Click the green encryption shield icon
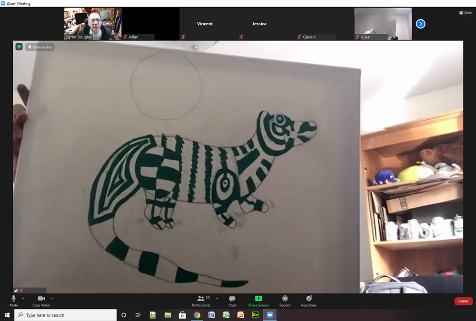476x321 pixels. [x=19, y=47]
